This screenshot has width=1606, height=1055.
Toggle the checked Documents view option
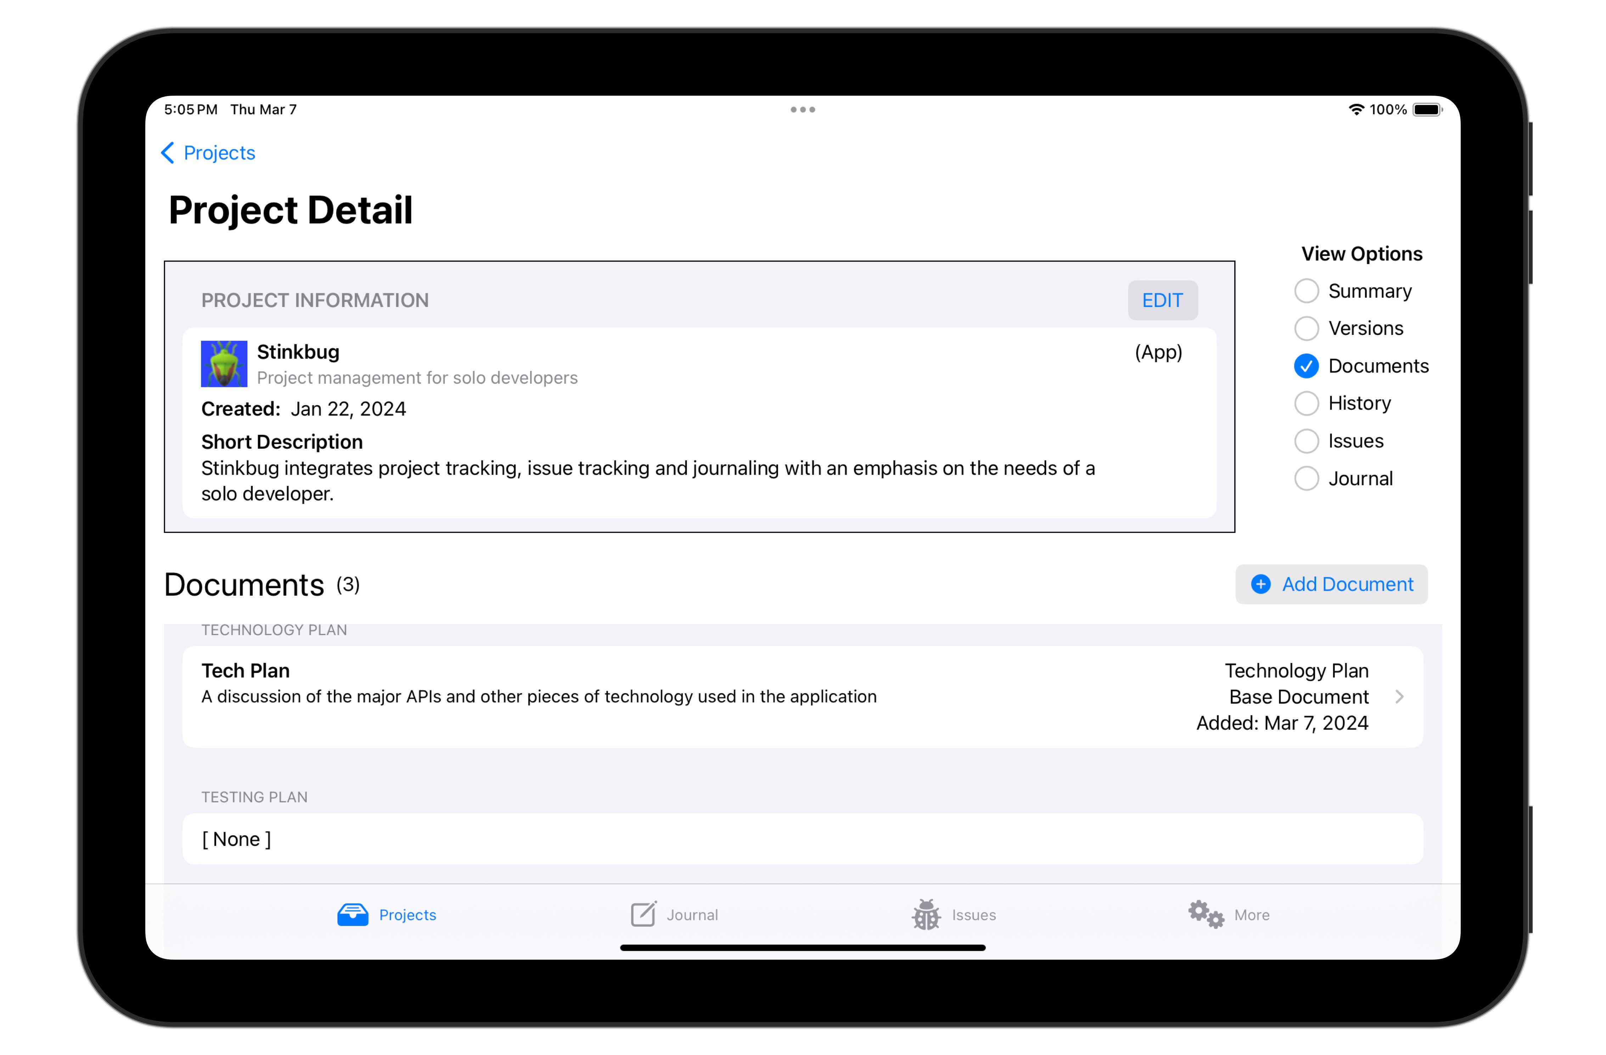coord(1307,366)
